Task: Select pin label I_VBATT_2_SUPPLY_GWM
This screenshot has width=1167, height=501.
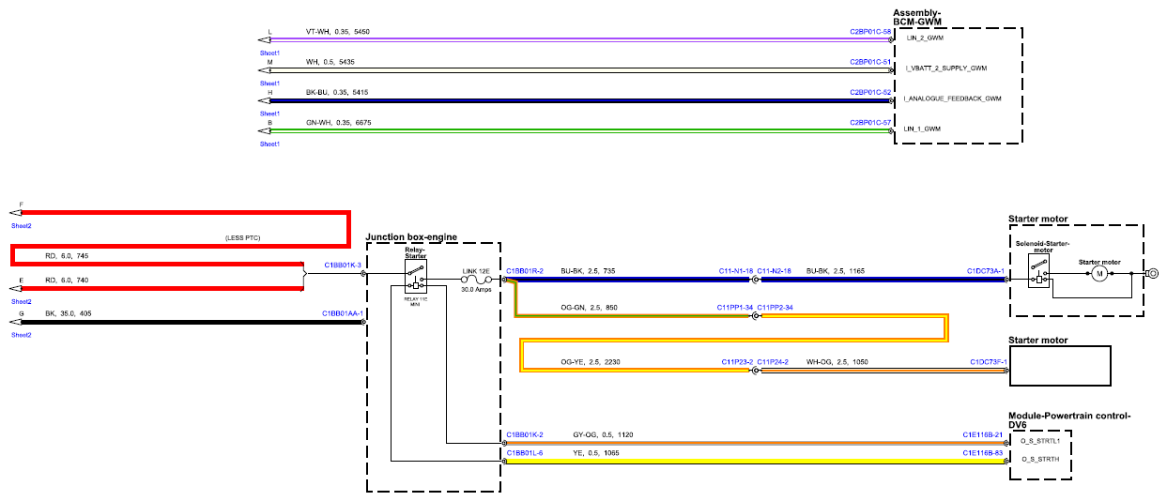Action: 946,68
